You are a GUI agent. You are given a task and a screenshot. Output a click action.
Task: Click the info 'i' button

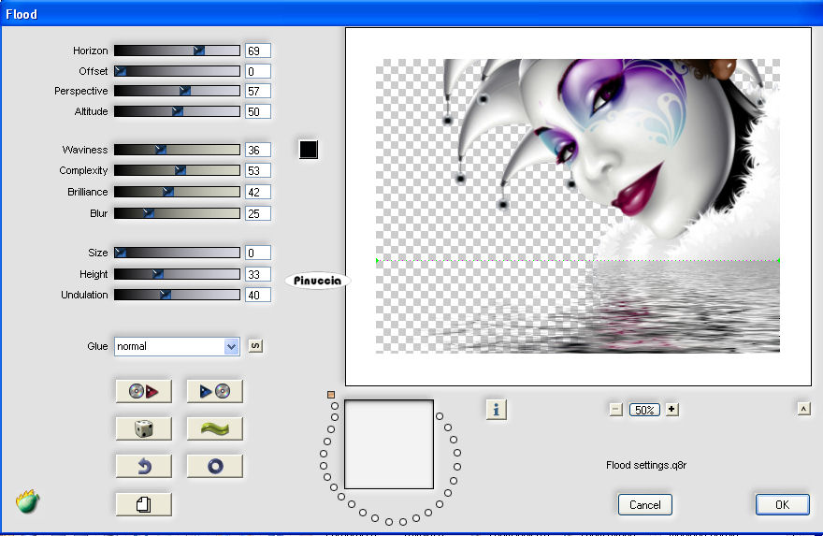point(496,410)
